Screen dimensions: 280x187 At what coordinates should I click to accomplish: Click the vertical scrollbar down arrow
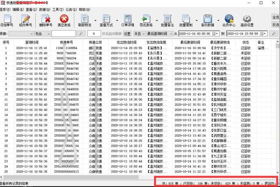coord(277,173)
